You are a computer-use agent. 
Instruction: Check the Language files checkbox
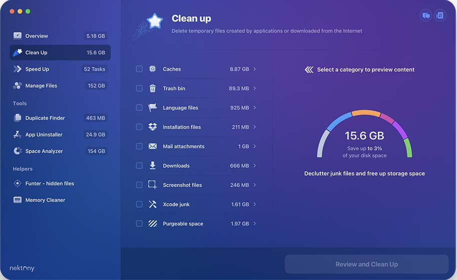coord(139,108)
